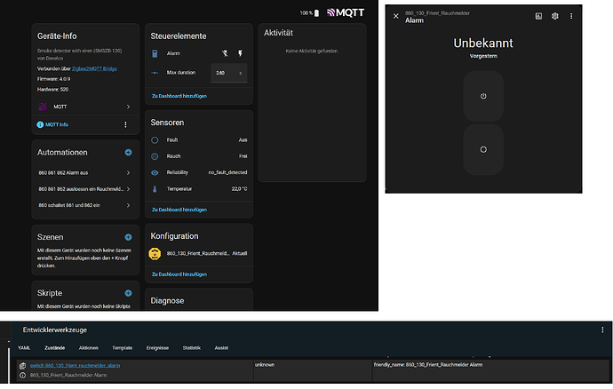Switch to the Zustände tab
Screen dimensions: 613x389
[55, 347]
